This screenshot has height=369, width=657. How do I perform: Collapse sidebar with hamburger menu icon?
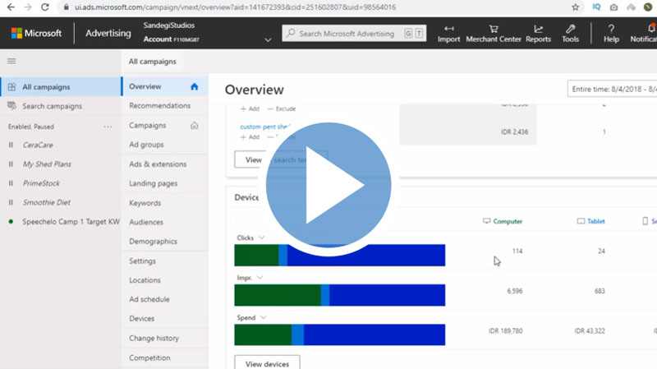(11, 61)
